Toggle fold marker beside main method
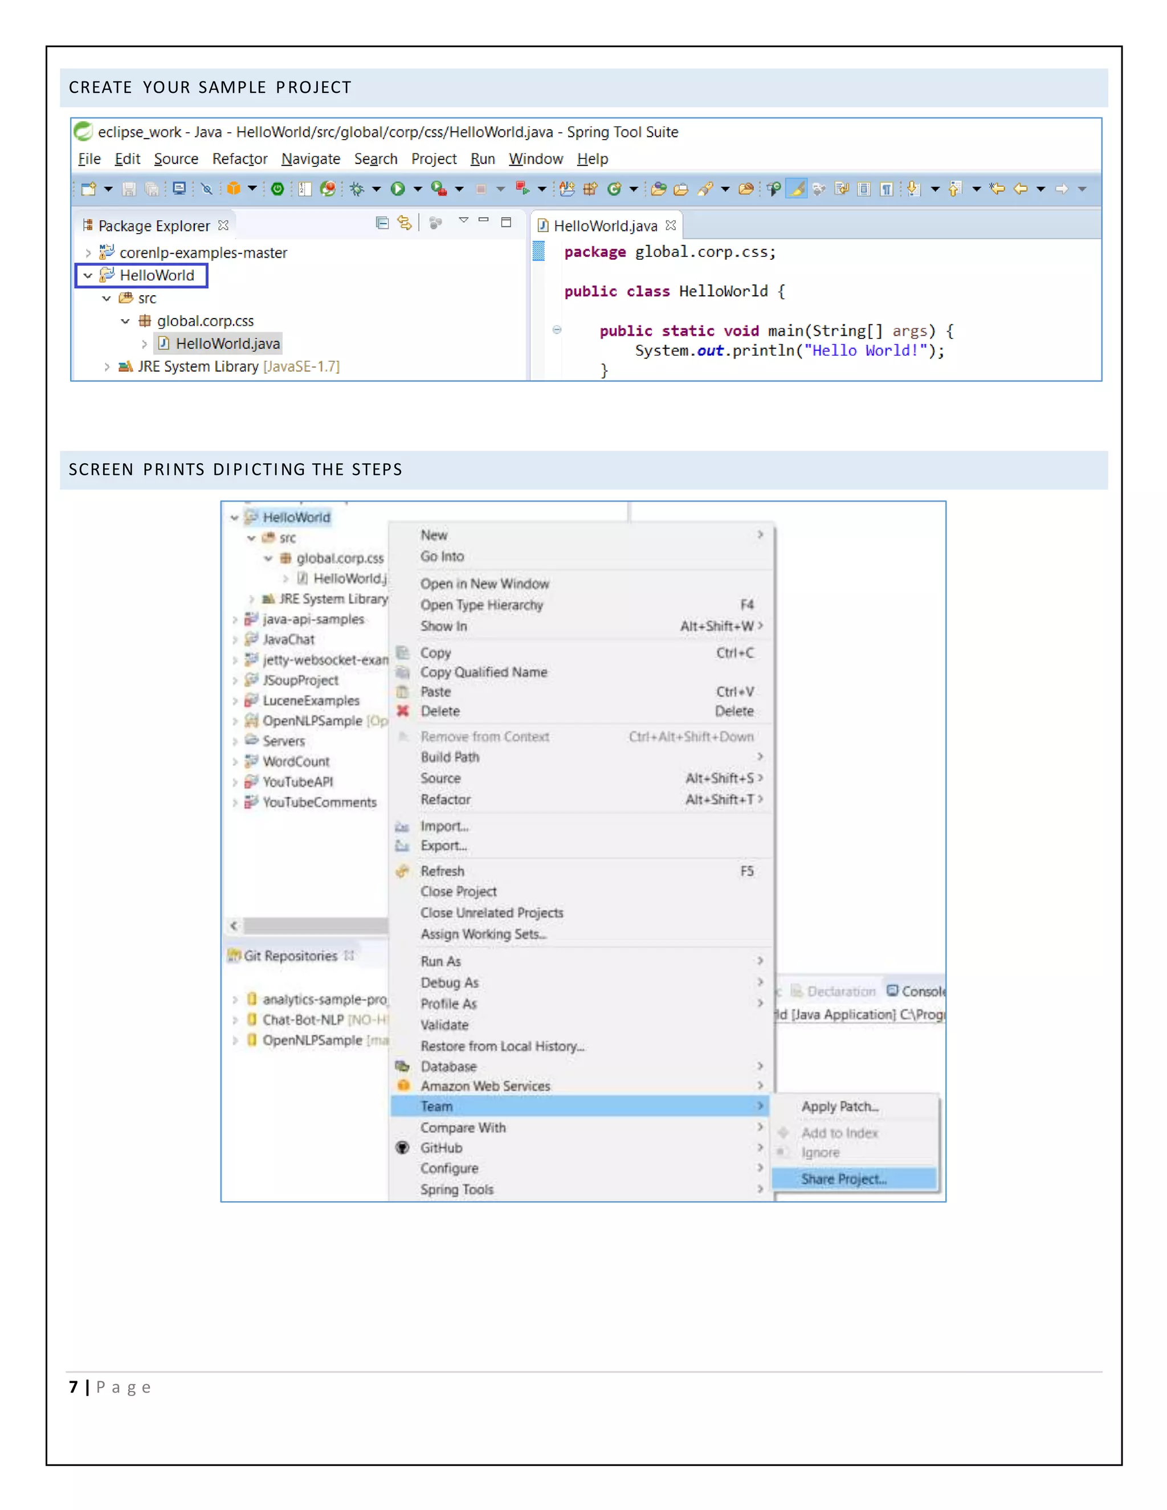The width and height of the screenshot is (1167, 1510). pos(557,330)
